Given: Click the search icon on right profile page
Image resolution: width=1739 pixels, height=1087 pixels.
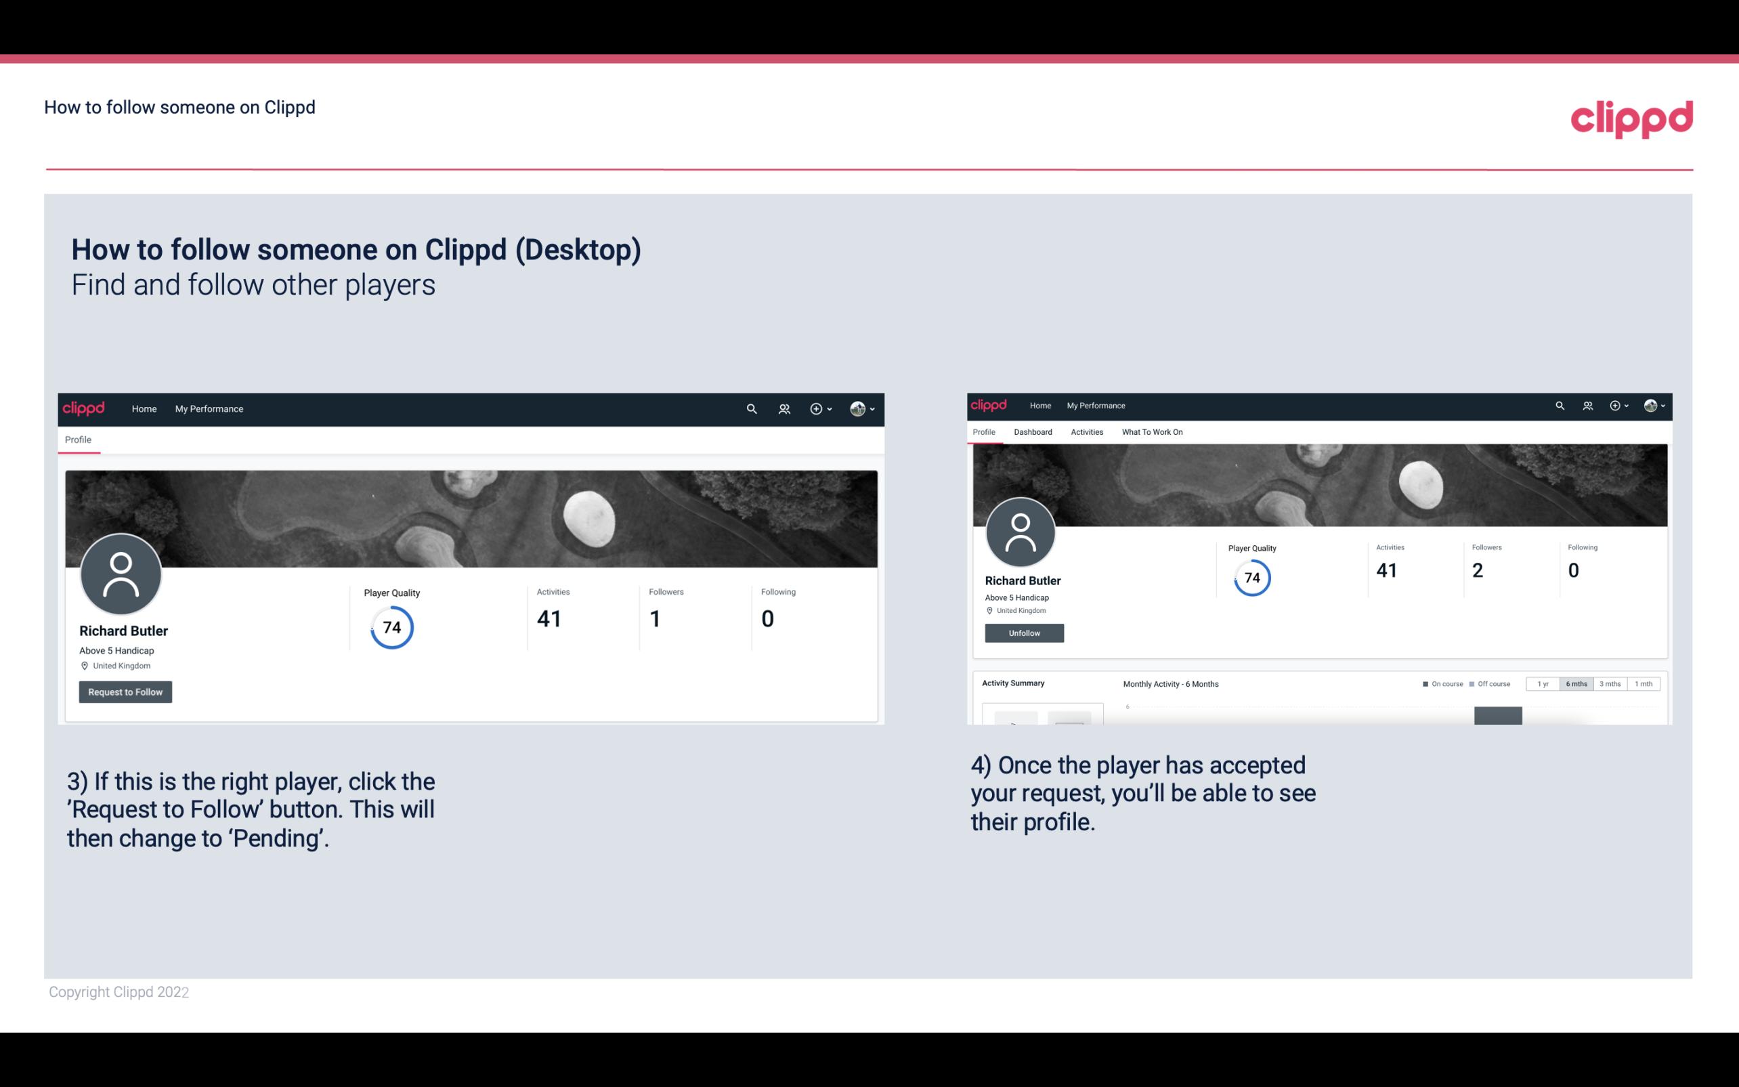Looking at the screenshot, I should tap(1559, 406).
